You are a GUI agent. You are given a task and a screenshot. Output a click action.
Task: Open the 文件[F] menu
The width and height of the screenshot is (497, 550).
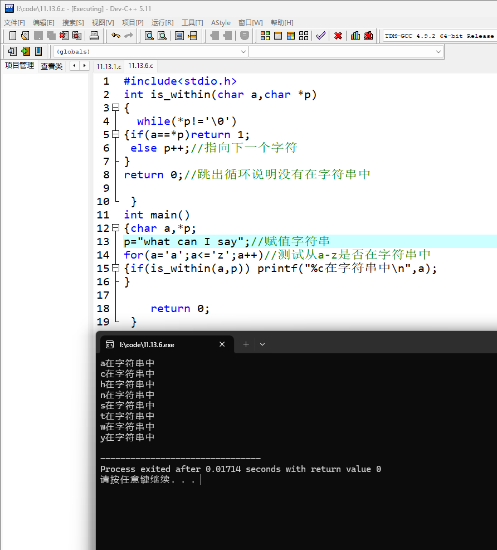click(x=14, y=23)
